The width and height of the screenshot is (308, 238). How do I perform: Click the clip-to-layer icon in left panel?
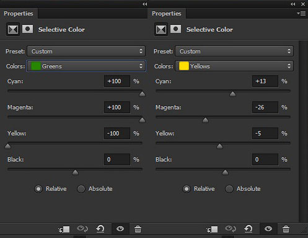click(64, 229)
